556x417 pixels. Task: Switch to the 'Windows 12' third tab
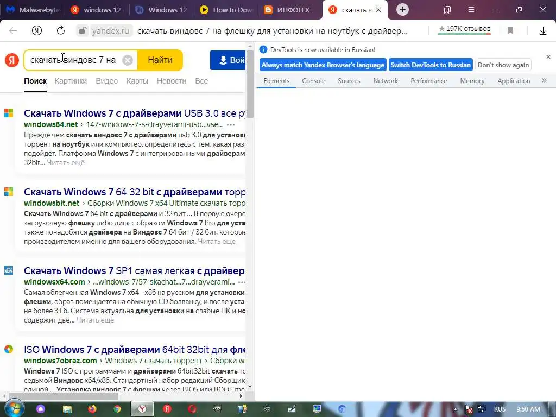coord(162,10)
